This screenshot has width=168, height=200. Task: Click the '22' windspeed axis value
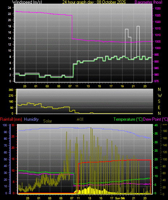9,14
